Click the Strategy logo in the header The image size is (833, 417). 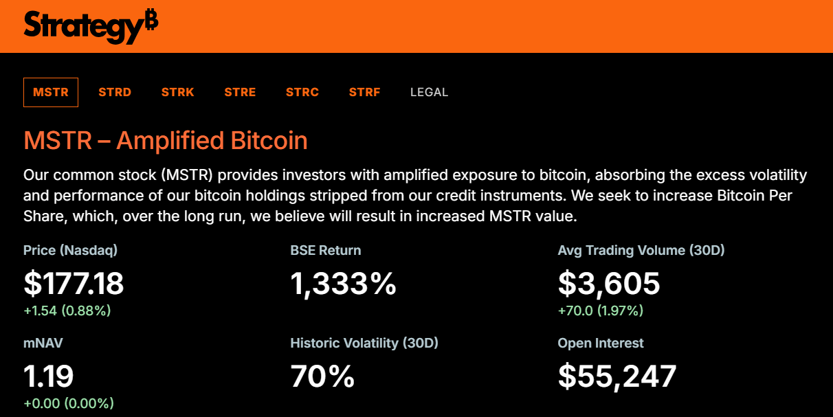coord(91,26)
